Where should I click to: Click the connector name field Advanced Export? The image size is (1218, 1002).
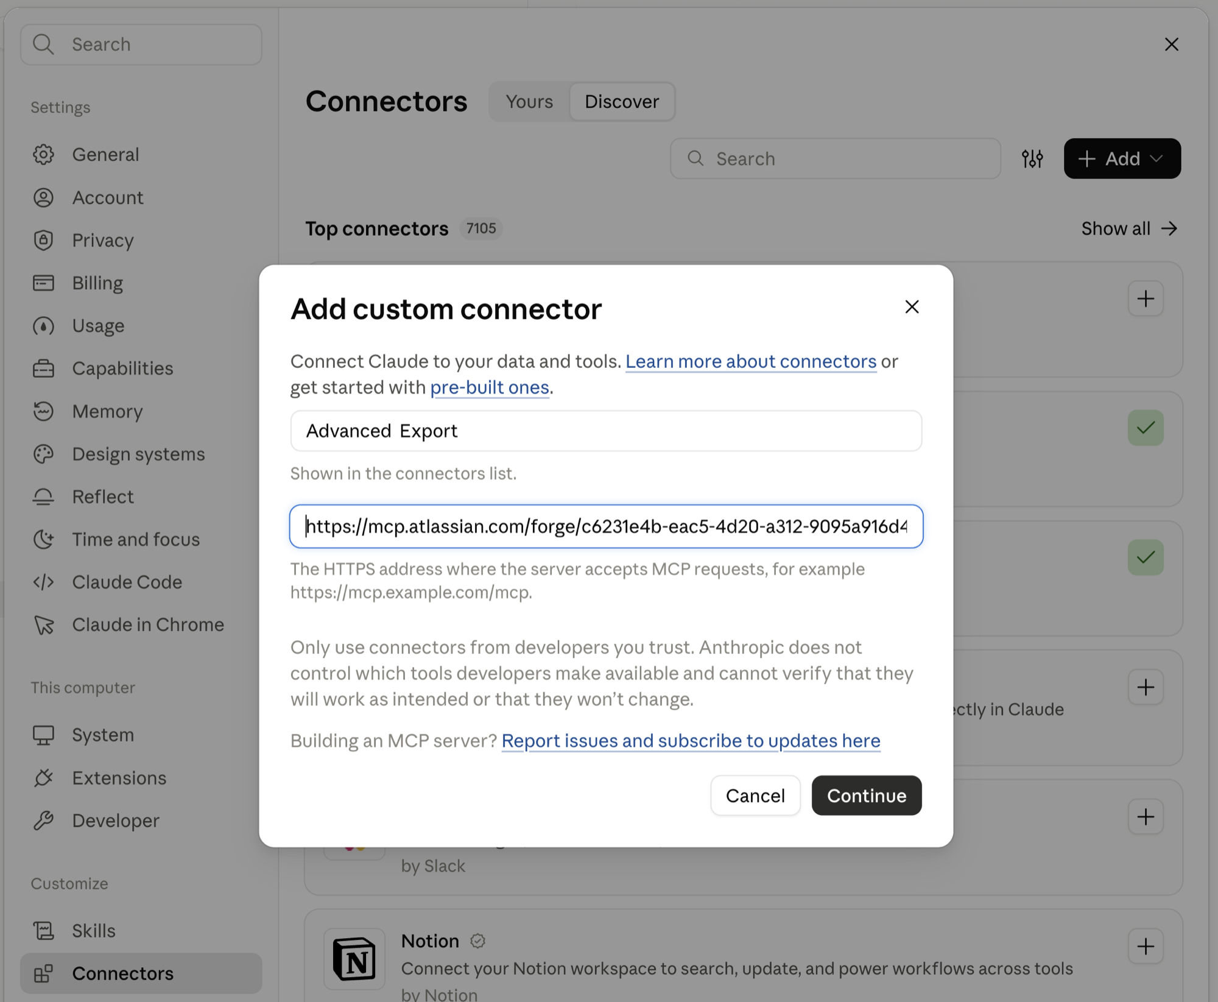coord(606,431)
